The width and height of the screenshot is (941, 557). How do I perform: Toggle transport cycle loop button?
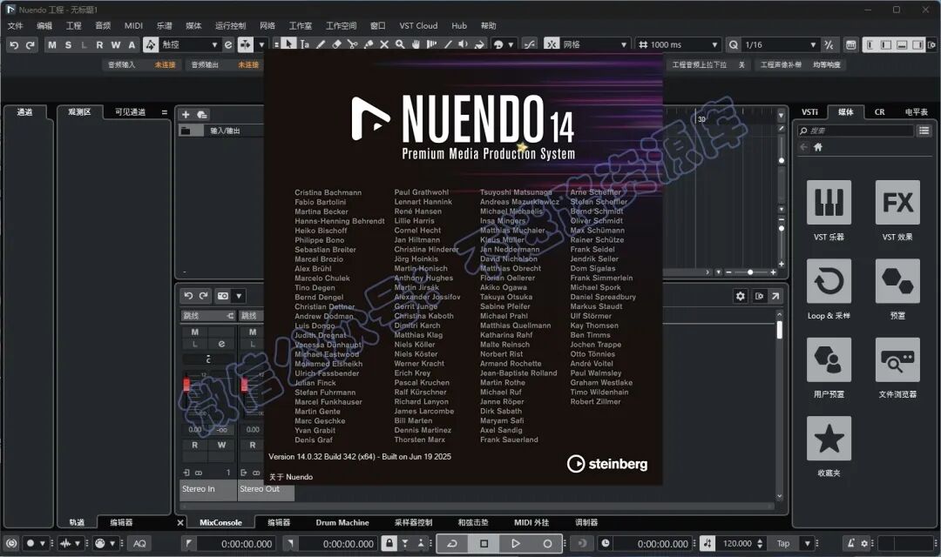tap(452, 543)
